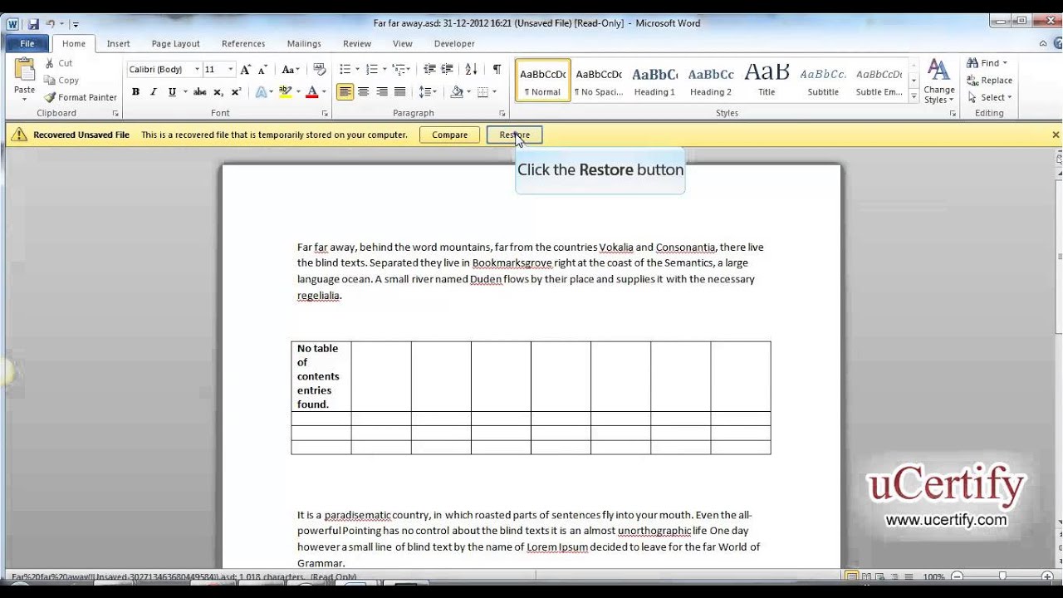This screenshot has width=1063, height=598.
Task: Open the Borders dropdown
Action: 494,92
